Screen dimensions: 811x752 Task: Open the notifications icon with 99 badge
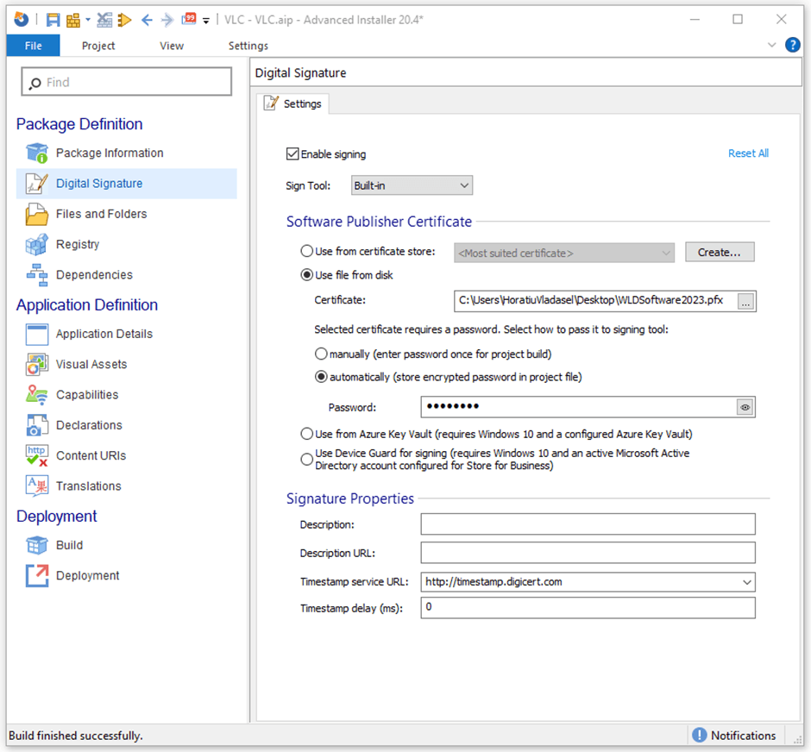pyautogui.click(x=189, y=20)
